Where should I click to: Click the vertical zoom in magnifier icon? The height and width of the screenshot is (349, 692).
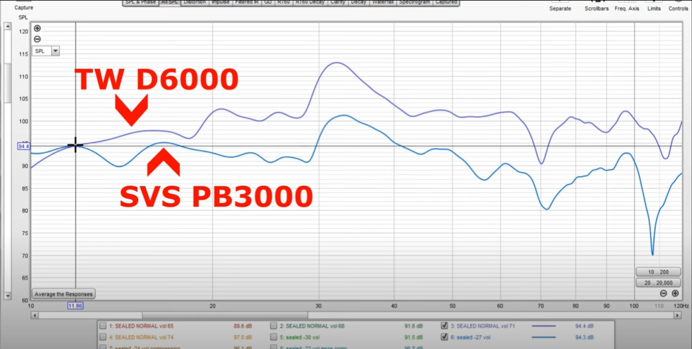click(37, 28)
